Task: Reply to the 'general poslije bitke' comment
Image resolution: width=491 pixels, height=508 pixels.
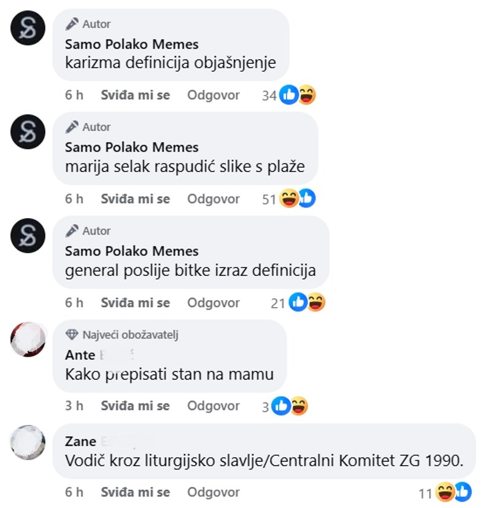Action: pos(214,303)
